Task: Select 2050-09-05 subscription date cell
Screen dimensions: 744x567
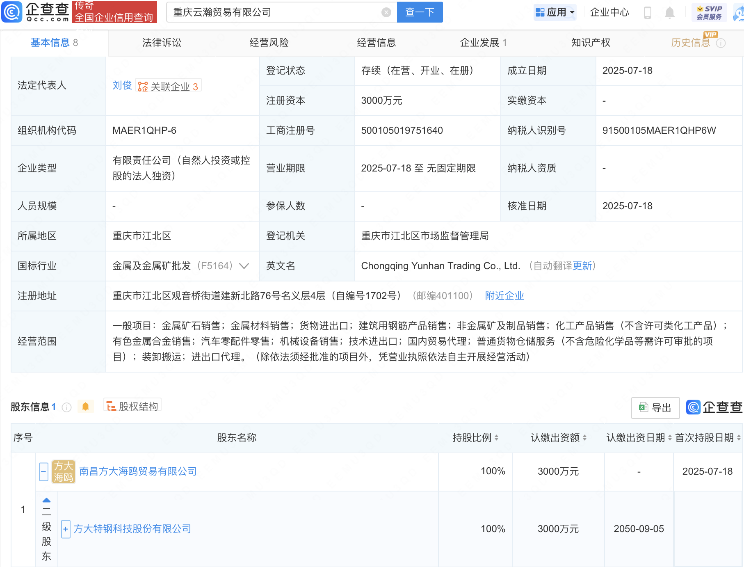Action: click(x=639, y=529)
